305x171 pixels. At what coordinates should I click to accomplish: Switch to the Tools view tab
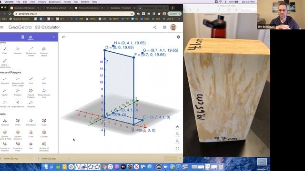click(x=30, y=37)
